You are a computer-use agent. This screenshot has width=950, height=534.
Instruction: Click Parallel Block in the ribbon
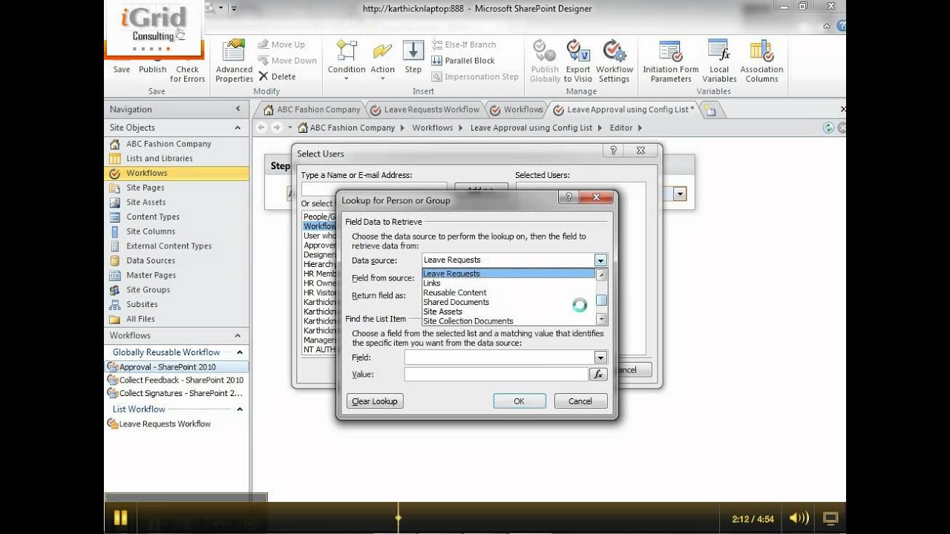[x=462, y=61]
